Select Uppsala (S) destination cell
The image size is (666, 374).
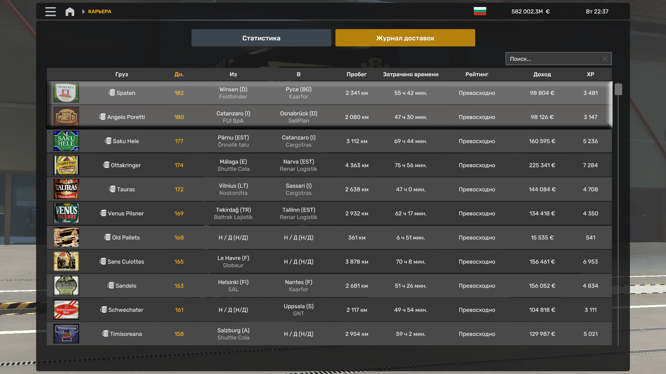pyautogui.click(x=299, y=306)
